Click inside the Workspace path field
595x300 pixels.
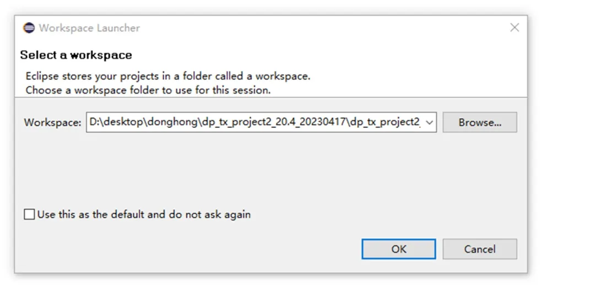point(253,122)
